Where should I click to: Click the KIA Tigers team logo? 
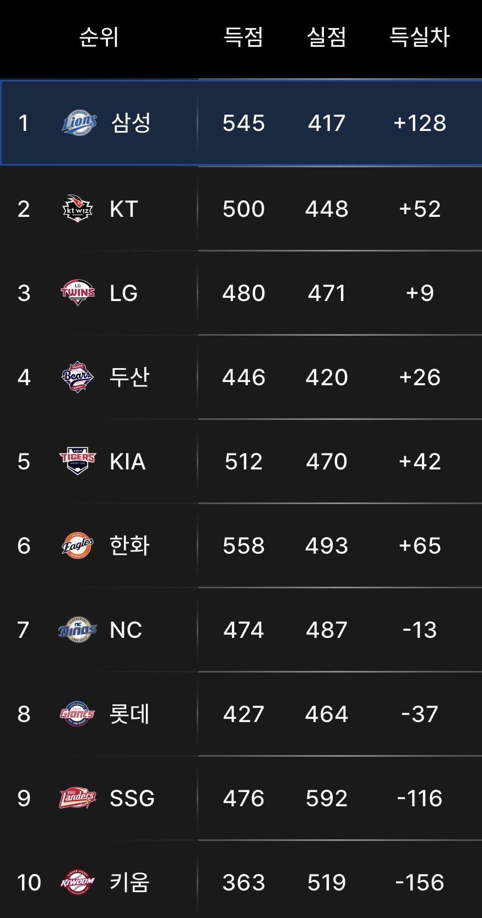pos(78,461)
